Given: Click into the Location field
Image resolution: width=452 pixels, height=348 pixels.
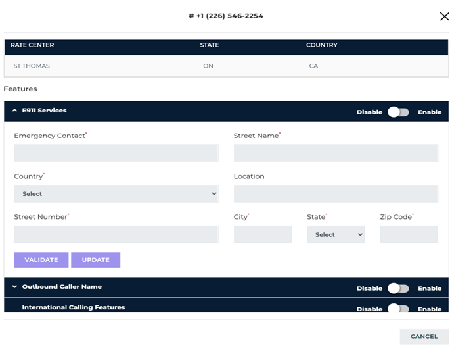Looking at the screenshot, I should click(335, 194).
